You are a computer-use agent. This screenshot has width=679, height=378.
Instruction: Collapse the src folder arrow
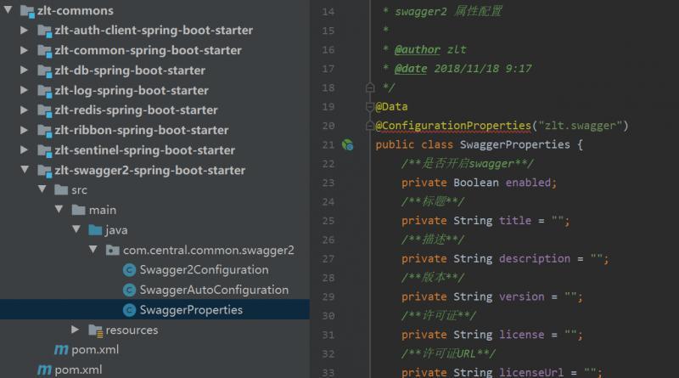[x=41, y=190]
